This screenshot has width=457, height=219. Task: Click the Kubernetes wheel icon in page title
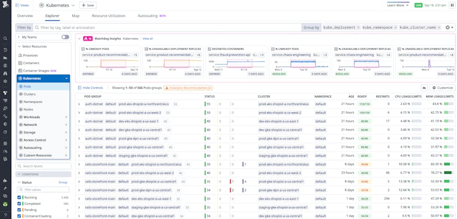pos(42,5)
